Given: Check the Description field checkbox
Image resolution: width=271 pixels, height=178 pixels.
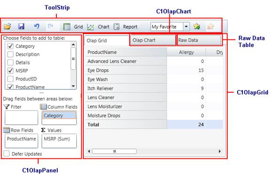Looking at the screenshot, I should 10,54.
